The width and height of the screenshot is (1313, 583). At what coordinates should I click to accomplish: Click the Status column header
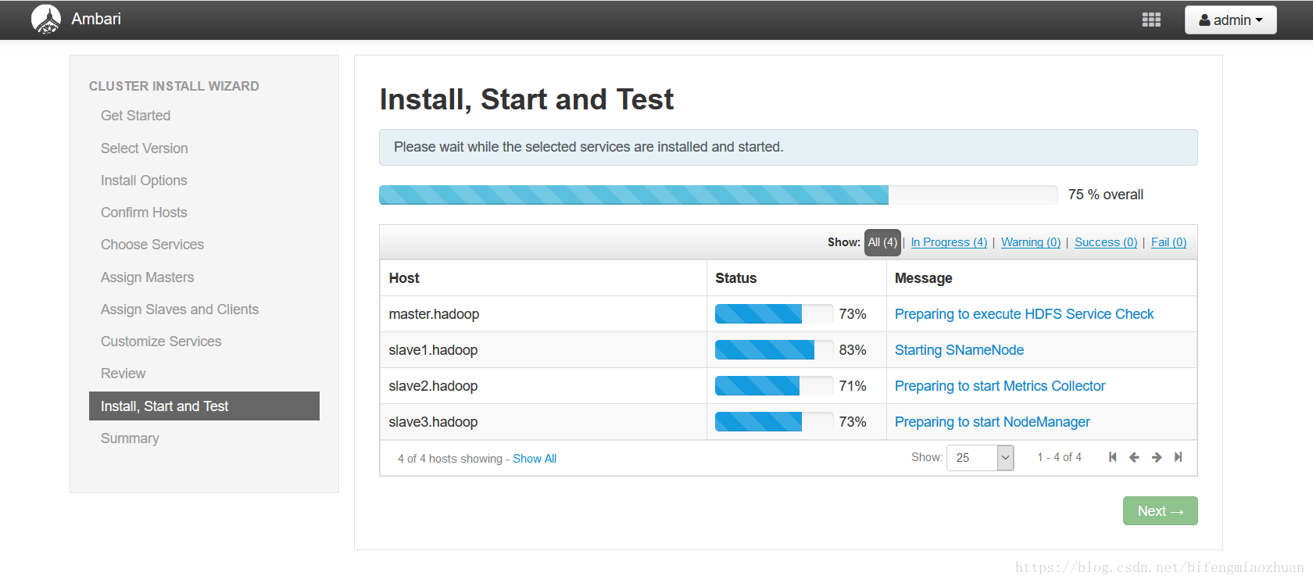click(x=735, y=278)
